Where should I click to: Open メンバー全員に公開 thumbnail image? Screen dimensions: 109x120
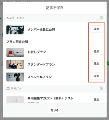point(15,30)
